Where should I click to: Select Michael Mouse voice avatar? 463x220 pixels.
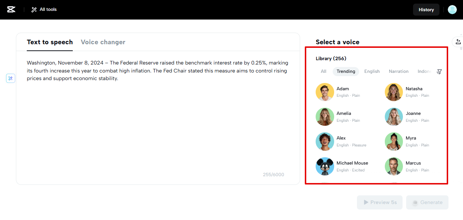pos(325,166)
